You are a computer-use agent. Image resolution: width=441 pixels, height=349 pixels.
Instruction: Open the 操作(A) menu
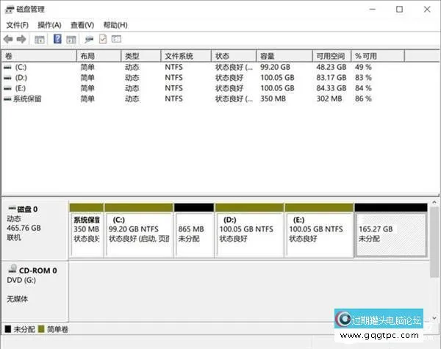coord(49,25)
